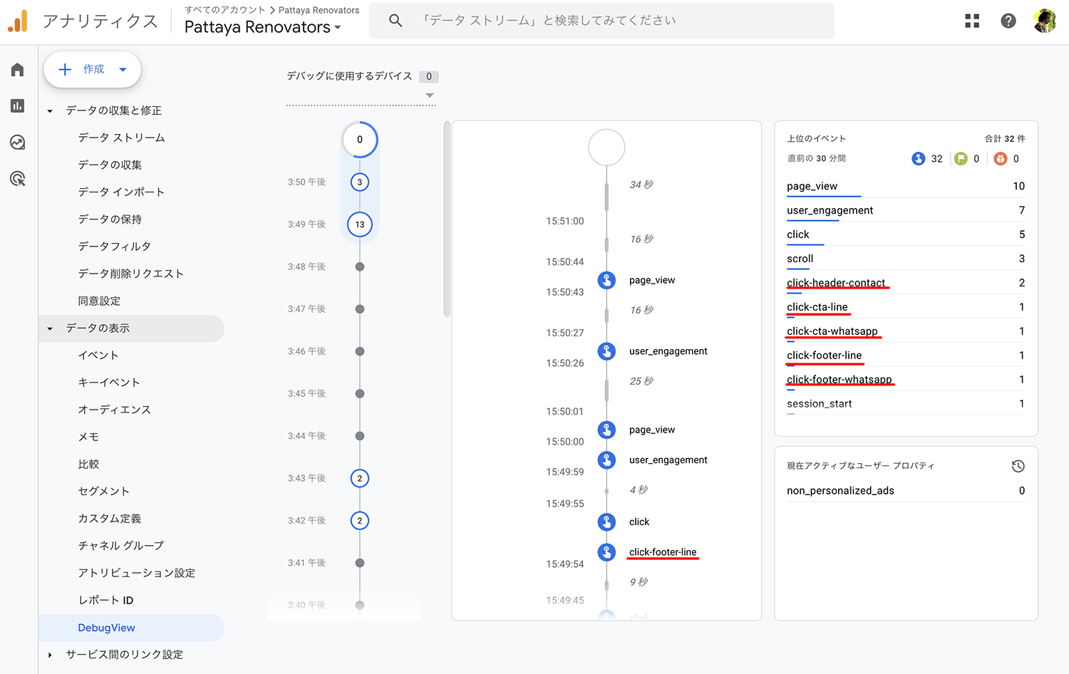Image resolution: width=1069 pixels, height=674 pixels.
Task: Open the Google apps grid icon
Action: pos(972,21)
